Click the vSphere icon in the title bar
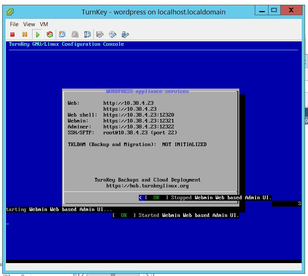308x276 pixels. pyautogui.click(x=10, y=11)
